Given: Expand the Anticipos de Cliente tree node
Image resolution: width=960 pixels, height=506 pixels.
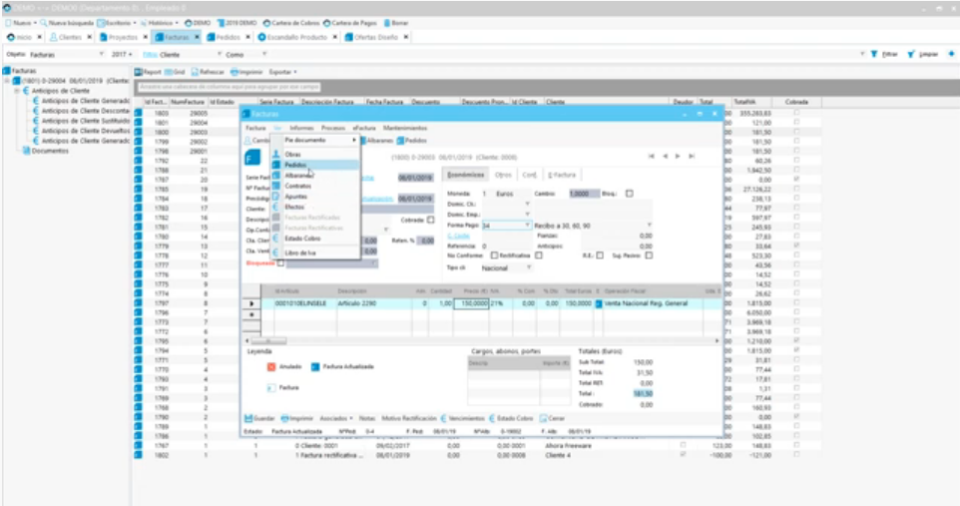Looking at the screenshot, I should point(17,91).
